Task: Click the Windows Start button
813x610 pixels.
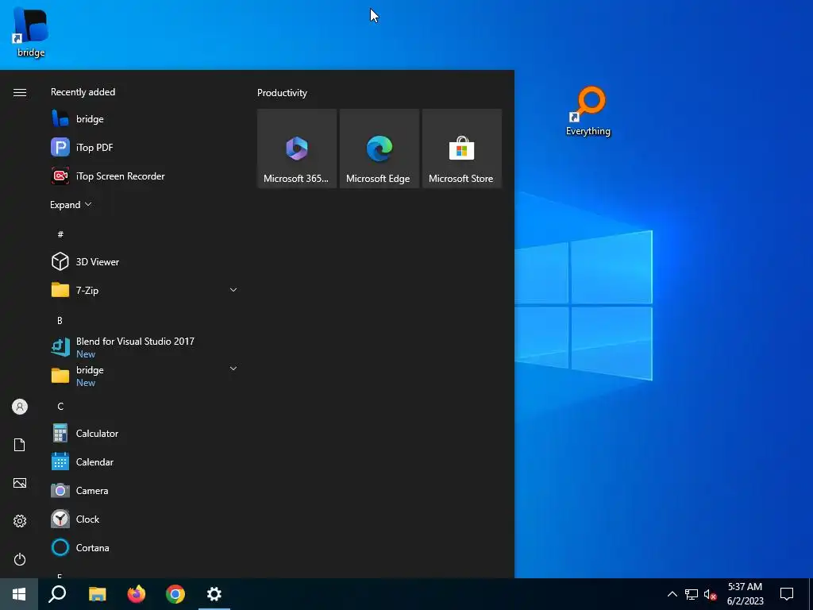Action: click(x=19, y=594)
